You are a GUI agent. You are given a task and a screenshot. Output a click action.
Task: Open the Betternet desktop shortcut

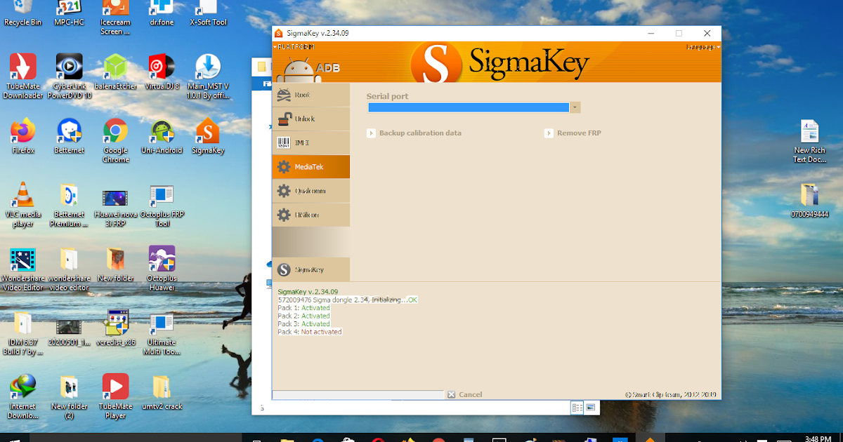pos(69,136)
